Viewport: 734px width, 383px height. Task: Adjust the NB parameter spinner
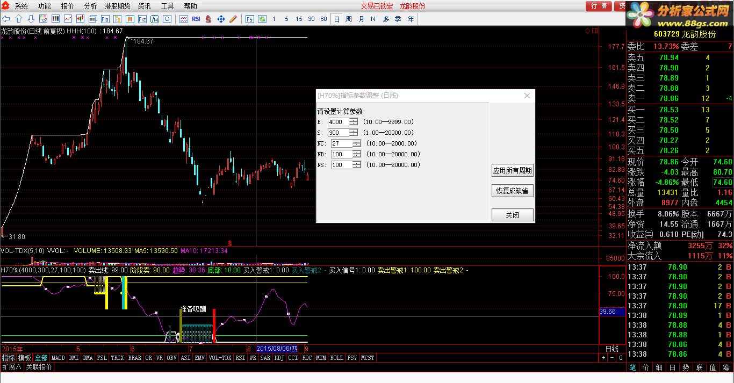(357, 154)
